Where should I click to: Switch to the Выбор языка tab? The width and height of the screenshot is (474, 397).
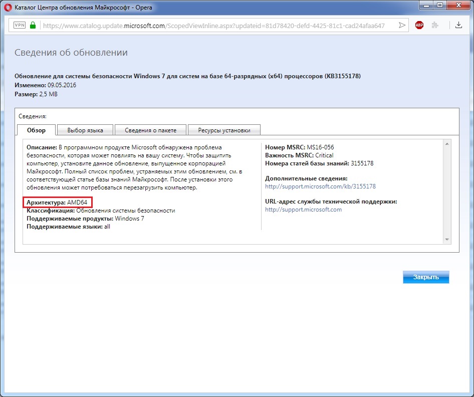[x=85, y=130]
